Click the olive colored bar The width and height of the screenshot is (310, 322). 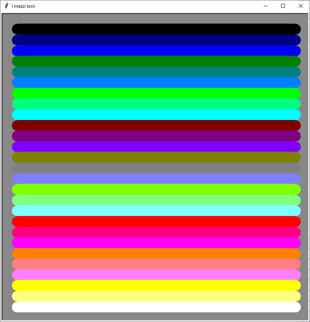pyautogui.click(x=156, y=157)
